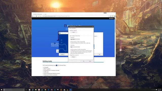Click the 'DUALSHOCK 4 wireless controller' list item
This screenshot has height=91, width=162.
(x=52, y=70)
